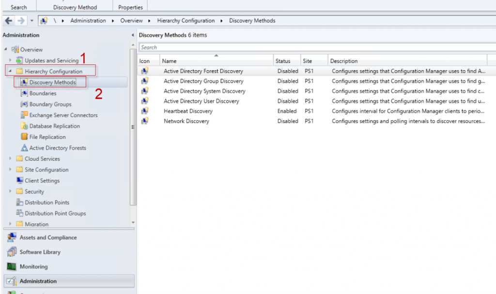Click the console root icon in breadcrumb

[x=44, y=21]
